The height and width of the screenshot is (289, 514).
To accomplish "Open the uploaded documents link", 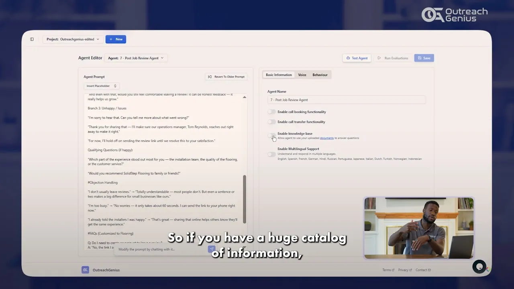I will coord(327,138).
